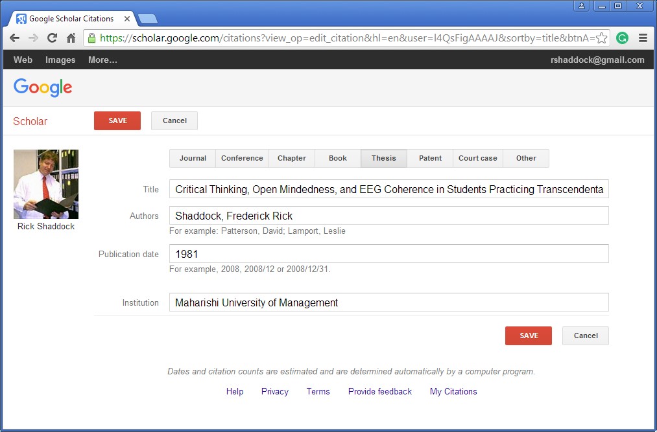Click into the Title input field
657x432 pixels.
pyautogui.click(x=389, y=189)
